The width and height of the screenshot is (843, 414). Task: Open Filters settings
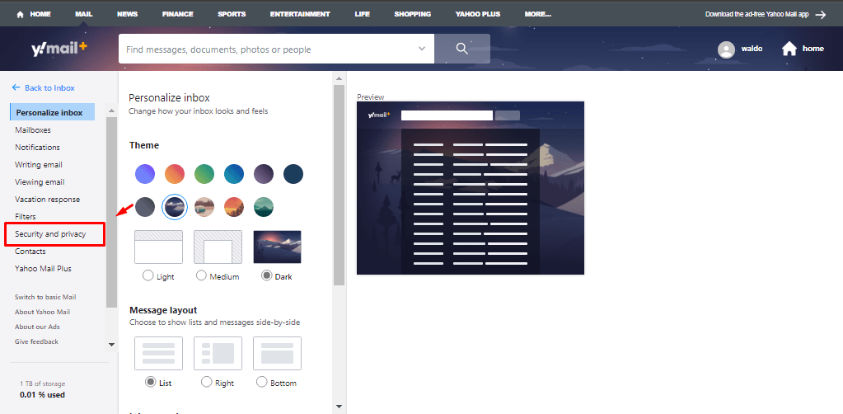(26, 216)
